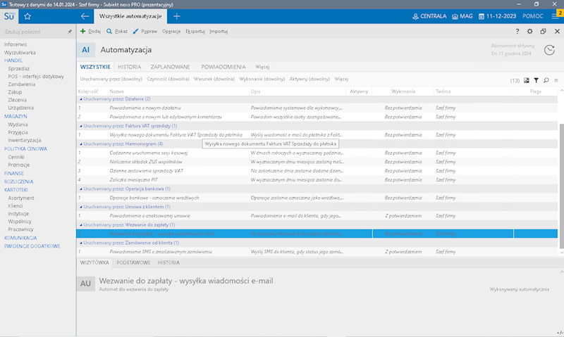Switch to the ZAPLANOWANE tab

click(170, 67)
